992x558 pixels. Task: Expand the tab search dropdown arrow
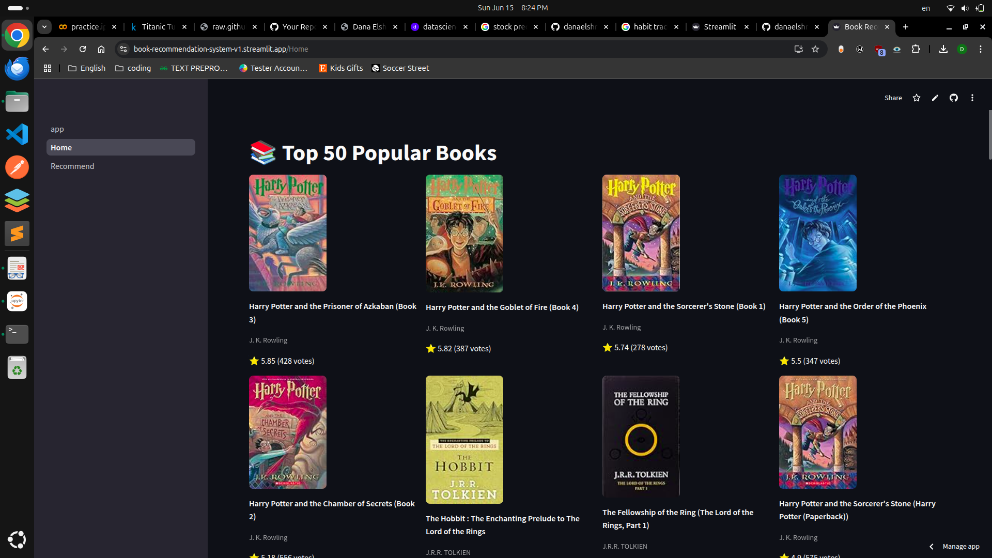(x=44, y=27)
